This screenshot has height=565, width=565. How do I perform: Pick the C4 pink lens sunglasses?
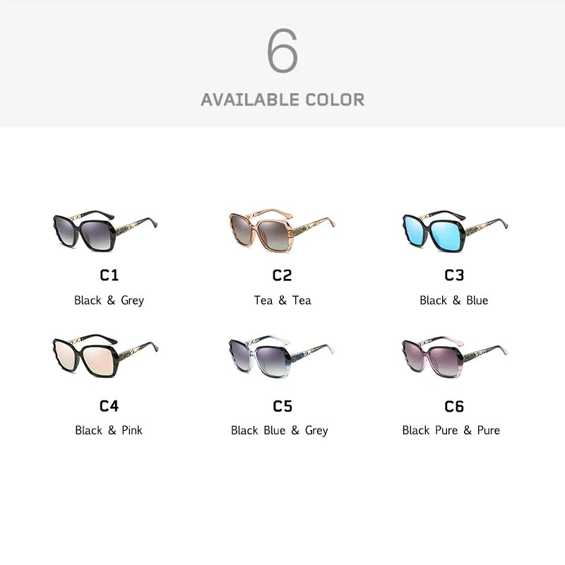tap(105, 356)
